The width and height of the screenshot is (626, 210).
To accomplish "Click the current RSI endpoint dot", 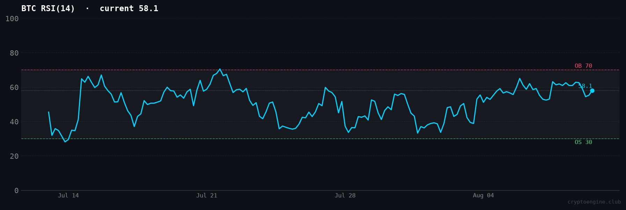I will coord(592,90).
